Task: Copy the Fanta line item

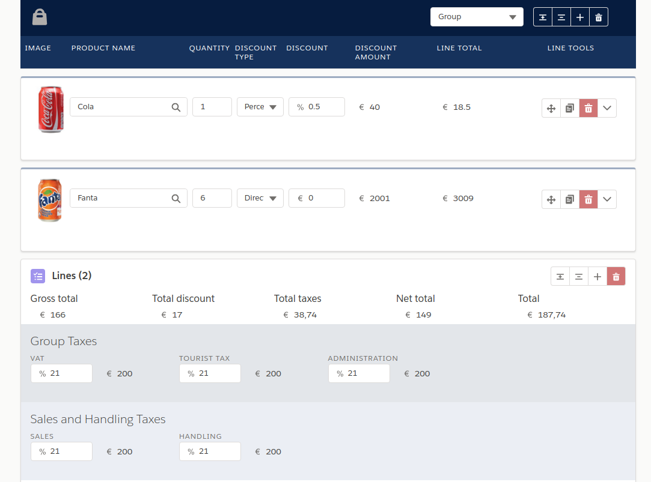Action: pyautogui.click(x=570, y=199)
